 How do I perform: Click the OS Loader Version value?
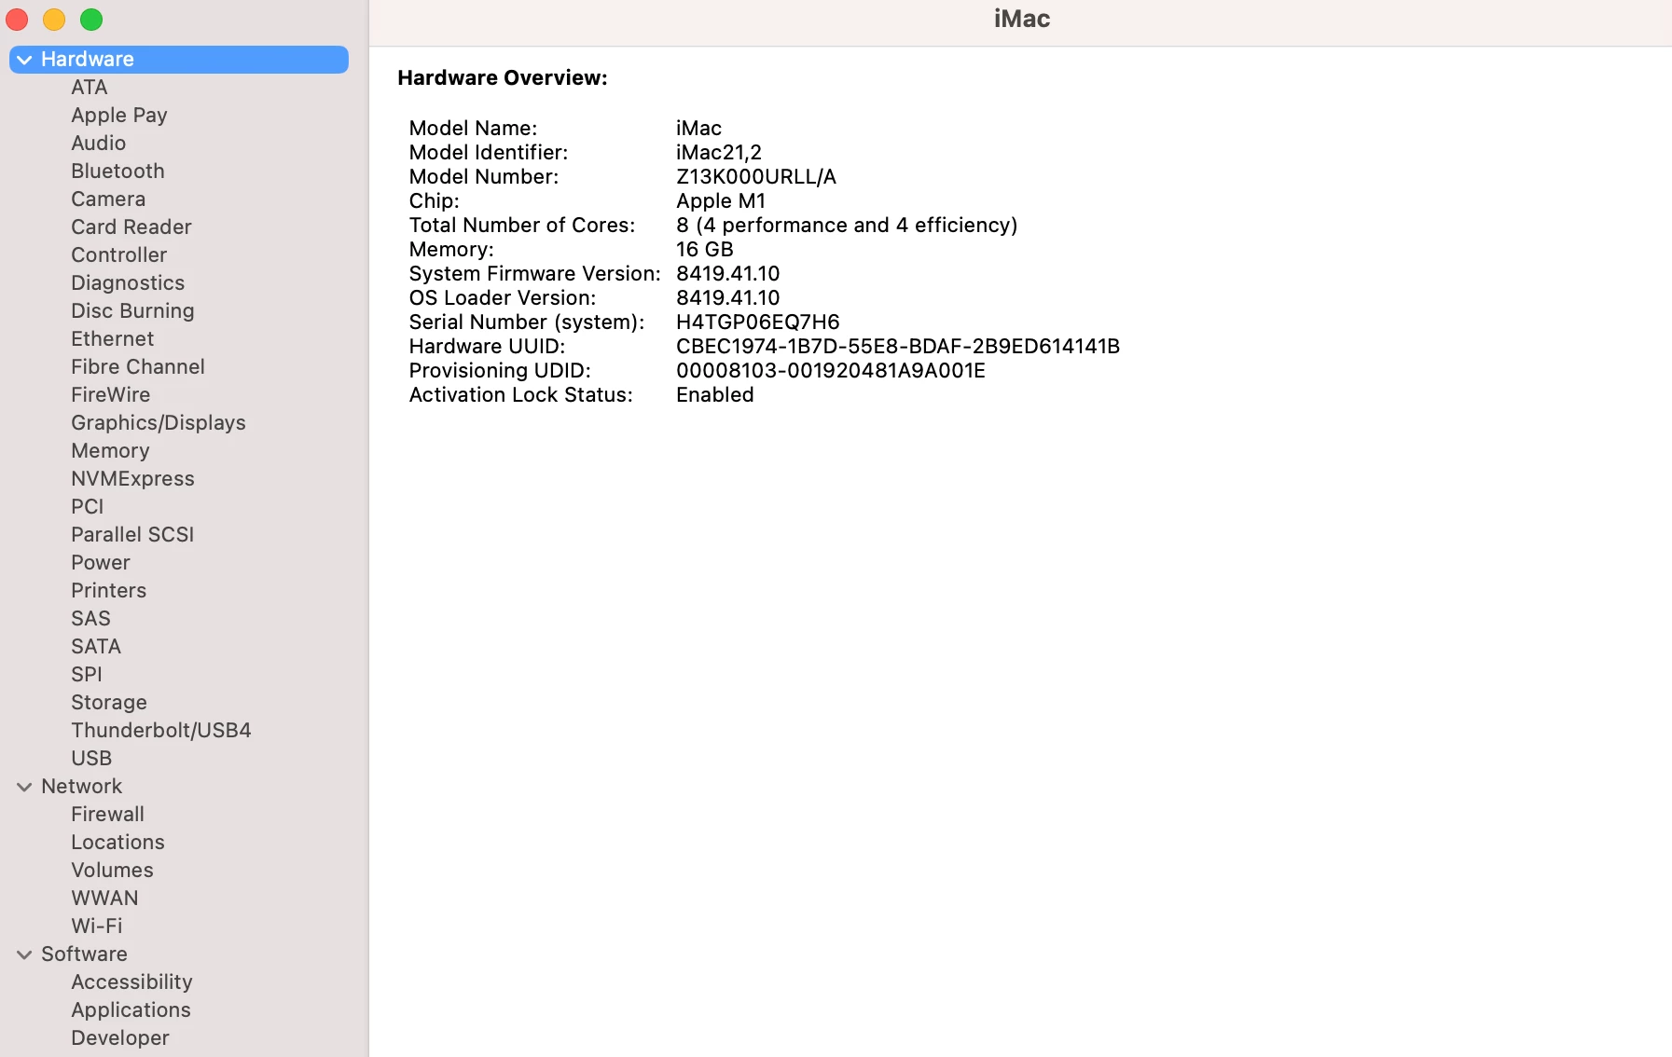coord(728,298)
